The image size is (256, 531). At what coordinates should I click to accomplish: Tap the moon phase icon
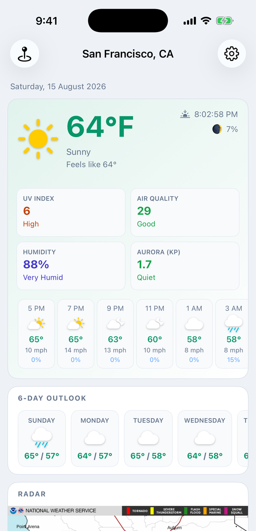click(x=217, y=129)
